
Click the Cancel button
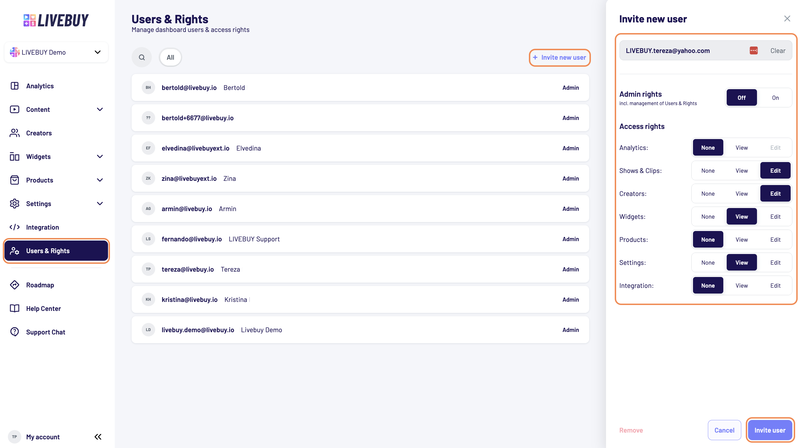tap(724, 430)
